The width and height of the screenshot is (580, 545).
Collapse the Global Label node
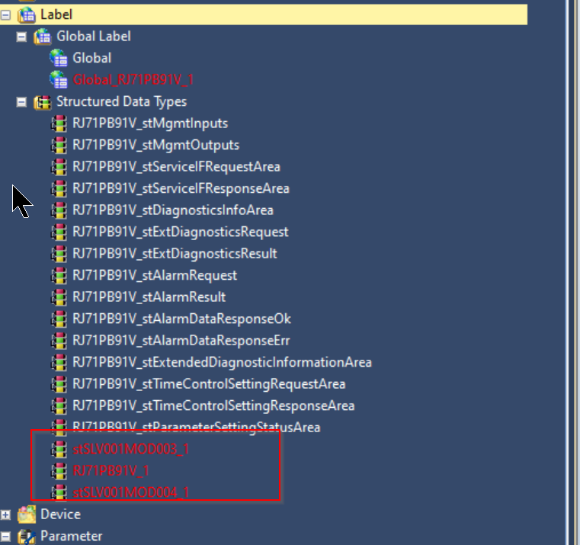click(x=21, y=37)
